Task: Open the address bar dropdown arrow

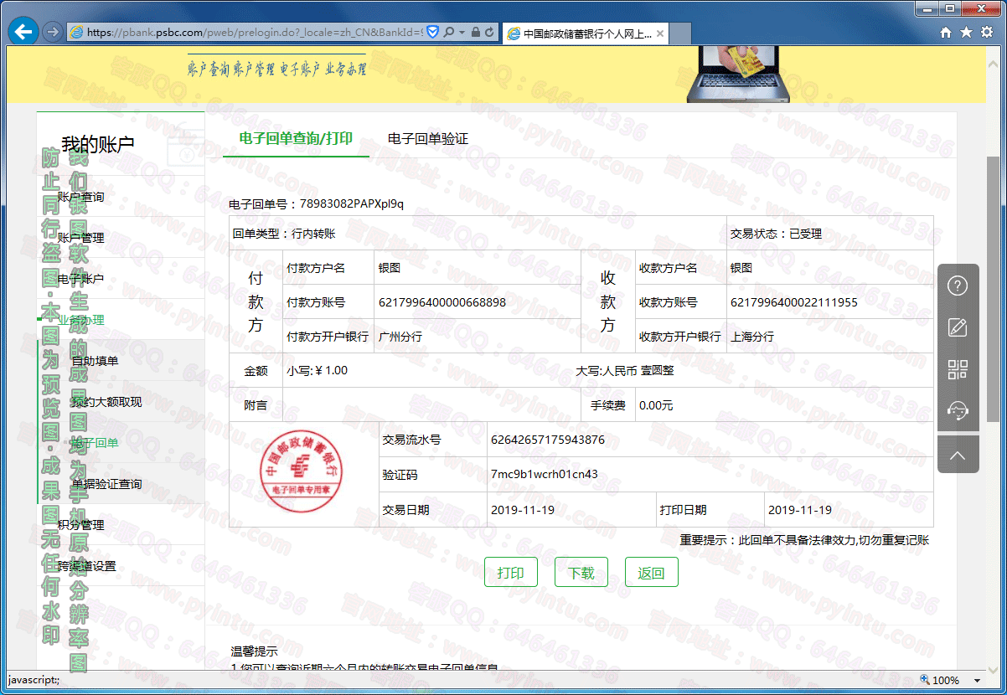Action: (462, 33)
